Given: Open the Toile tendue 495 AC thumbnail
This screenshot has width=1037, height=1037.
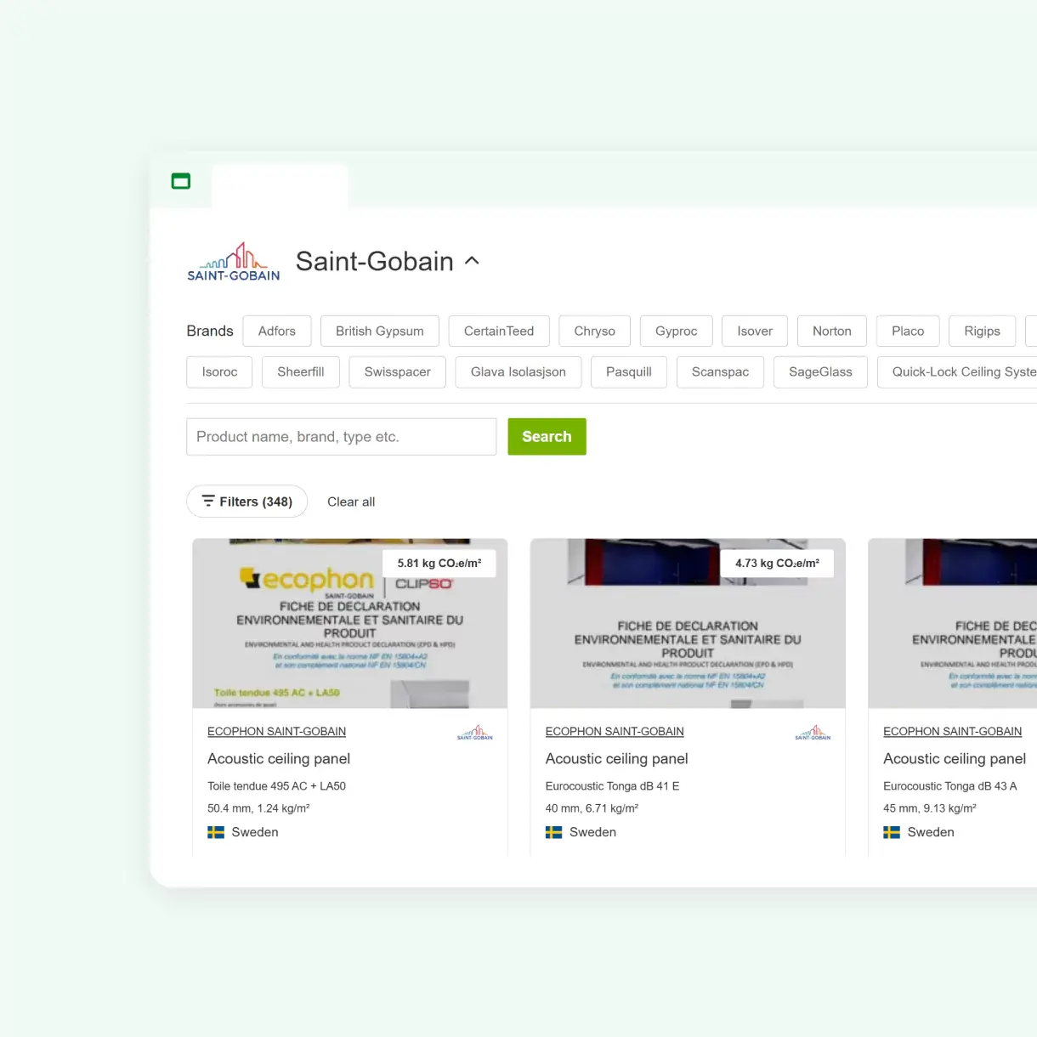Looking at the screenshot, I should click(x=350, y=624).
